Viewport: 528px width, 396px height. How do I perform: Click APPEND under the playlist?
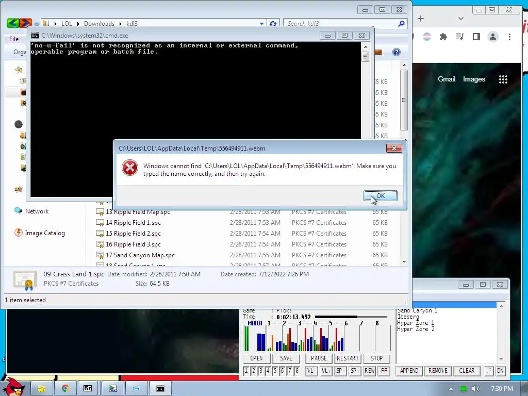409,371
